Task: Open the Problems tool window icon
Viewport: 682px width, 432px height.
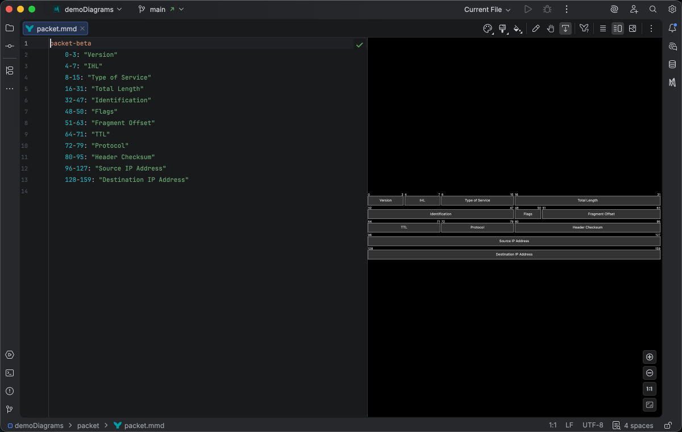Action: (10, 391)
